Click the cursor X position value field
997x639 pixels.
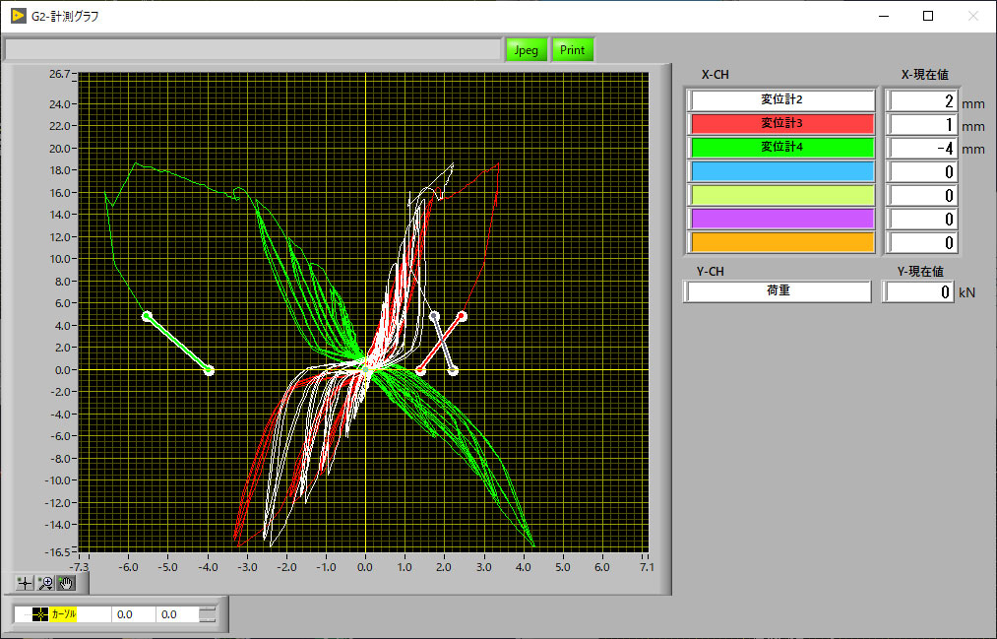(x=131, y=614)
